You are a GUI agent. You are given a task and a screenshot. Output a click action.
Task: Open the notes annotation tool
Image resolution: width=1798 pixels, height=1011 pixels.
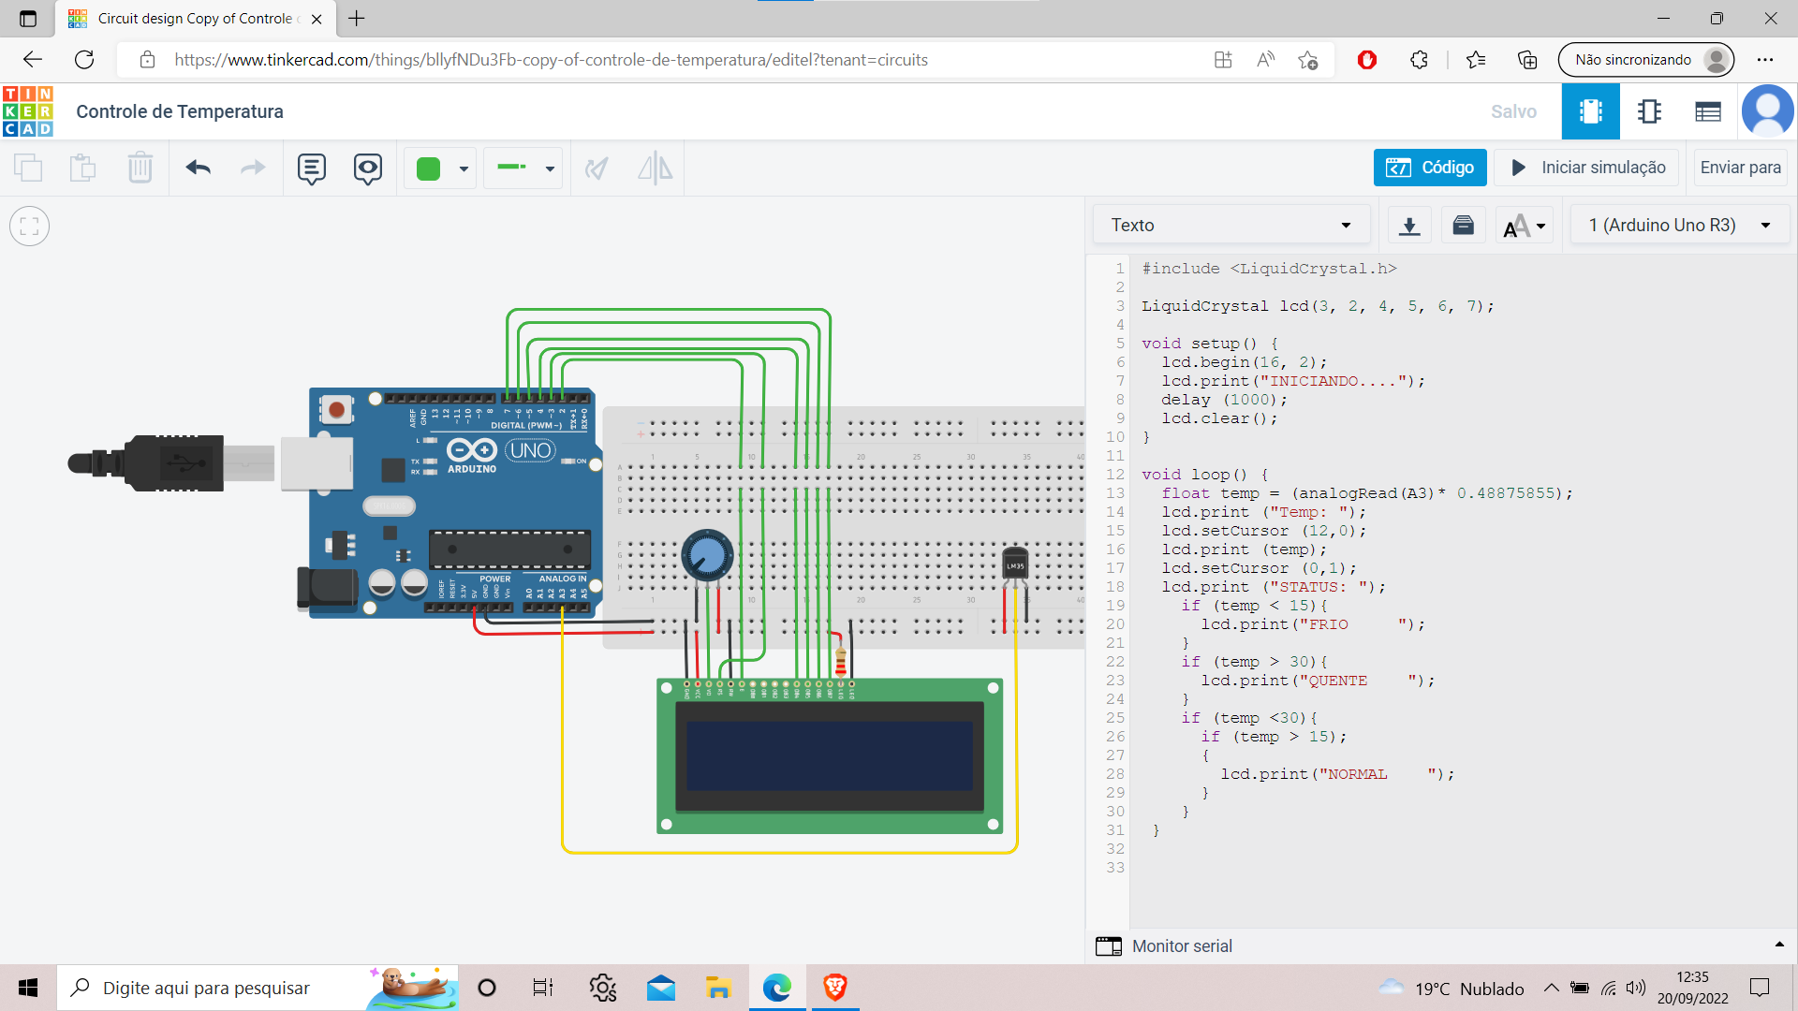(x=311, y=168)
